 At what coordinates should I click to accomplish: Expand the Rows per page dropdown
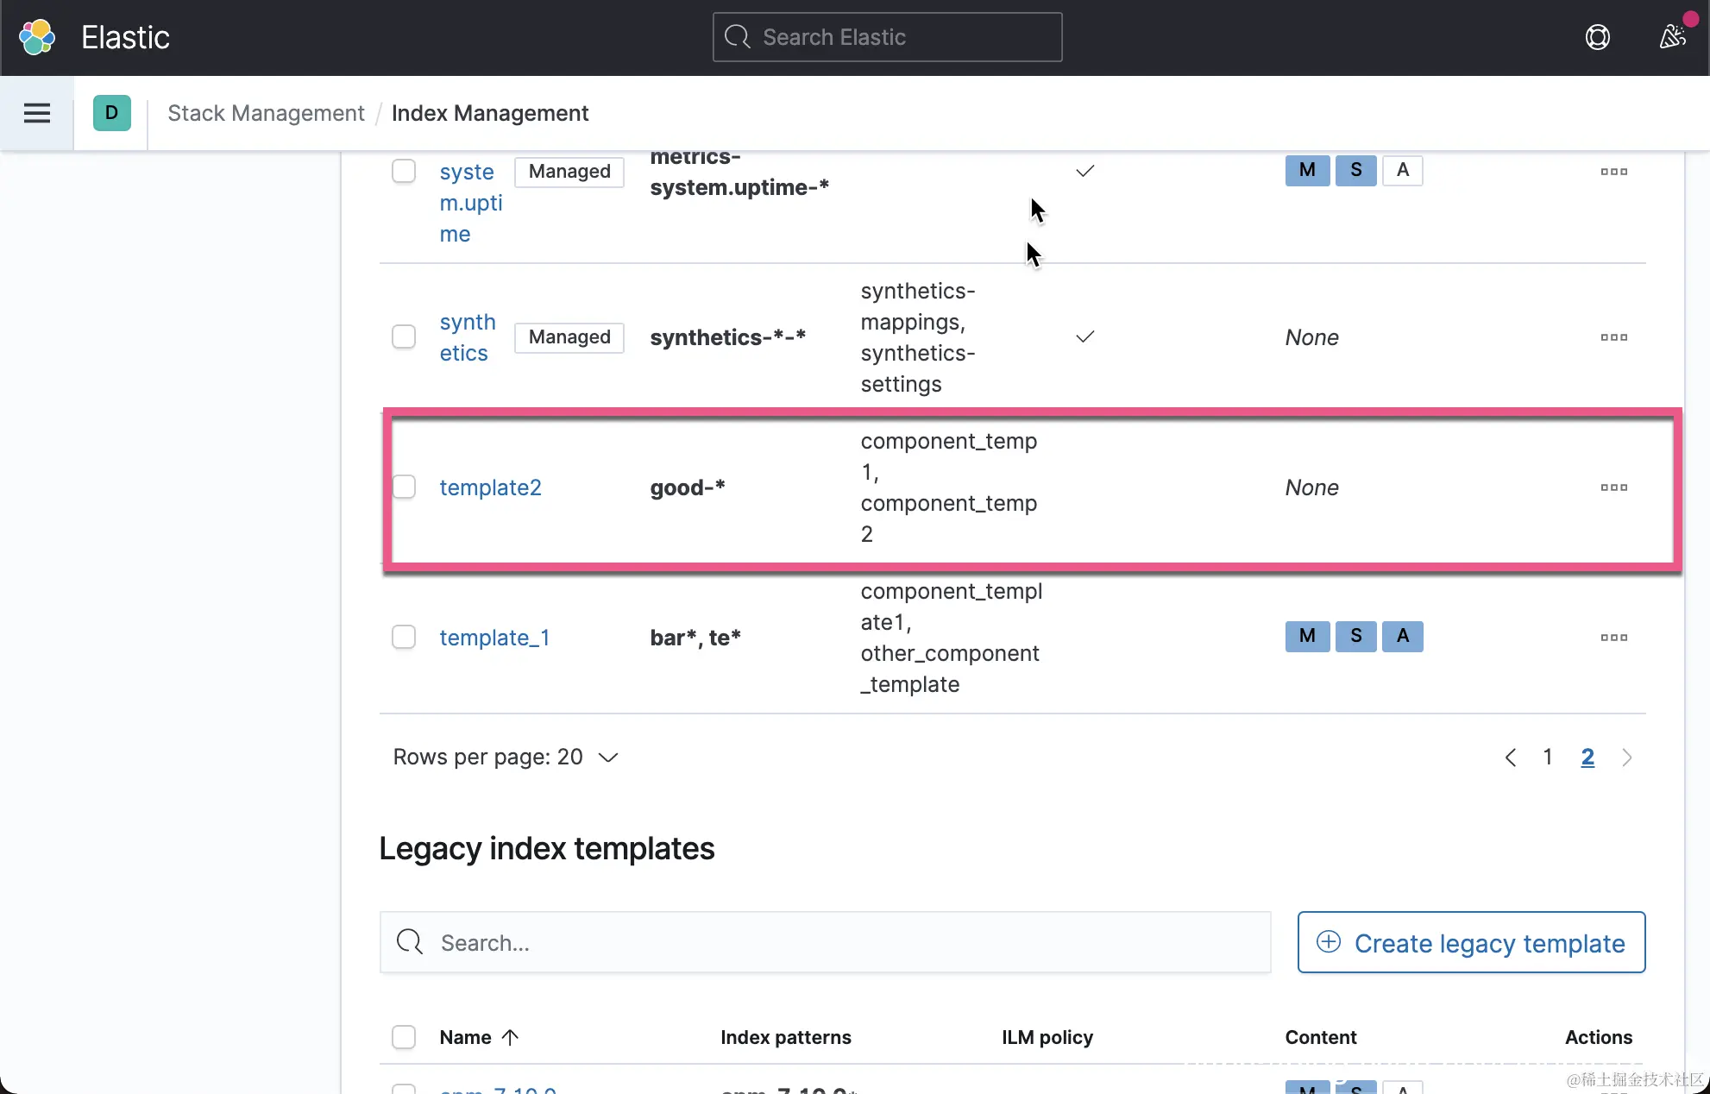(506, 758)
